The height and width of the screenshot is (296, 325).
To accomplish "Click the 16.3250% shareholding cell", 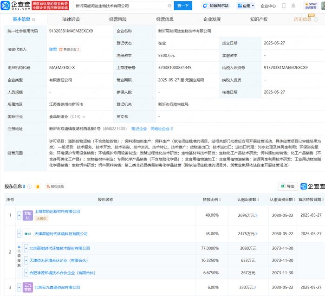I will click(210, 260).
